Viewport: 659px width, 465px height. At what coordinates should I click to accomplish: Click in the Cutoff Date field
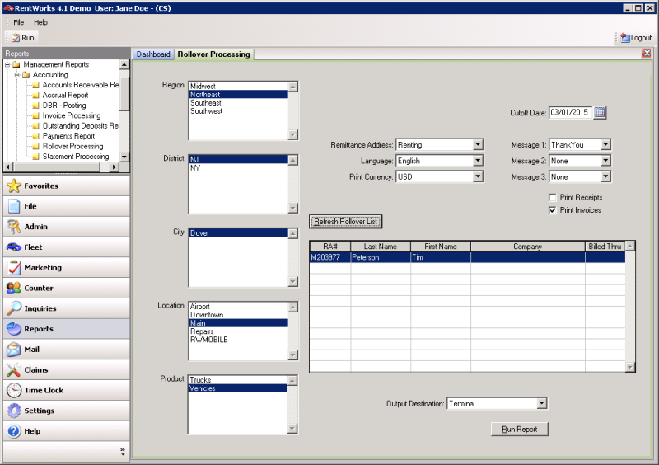[570, 112]
